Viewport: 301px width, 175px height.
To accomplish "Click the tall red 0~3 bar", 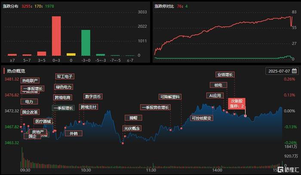I will pyautogui.click(x=56, y=36).
